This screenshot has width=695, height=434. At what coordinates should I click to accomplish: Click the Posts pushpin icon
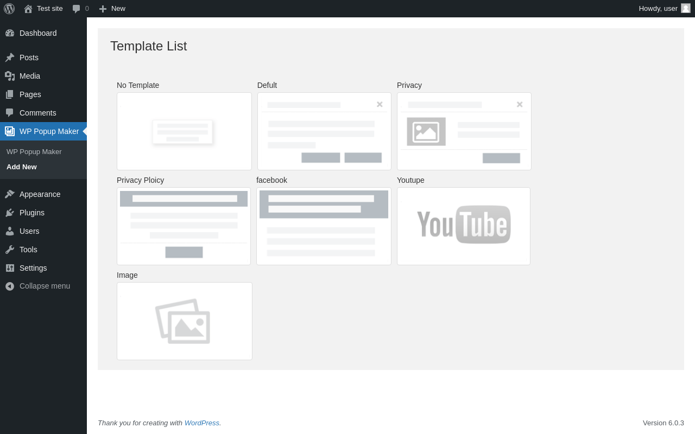pos(10,58)
